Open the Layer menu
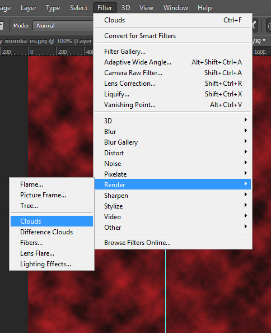Viewport: 271px width, 333px height. tap(29, 8)
